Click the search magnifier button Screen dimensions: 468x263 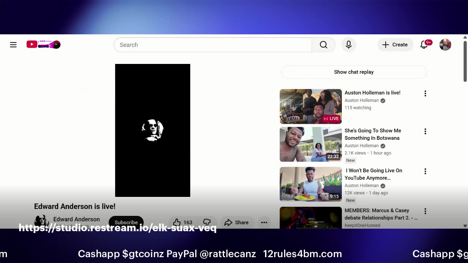tap(324, 45)
